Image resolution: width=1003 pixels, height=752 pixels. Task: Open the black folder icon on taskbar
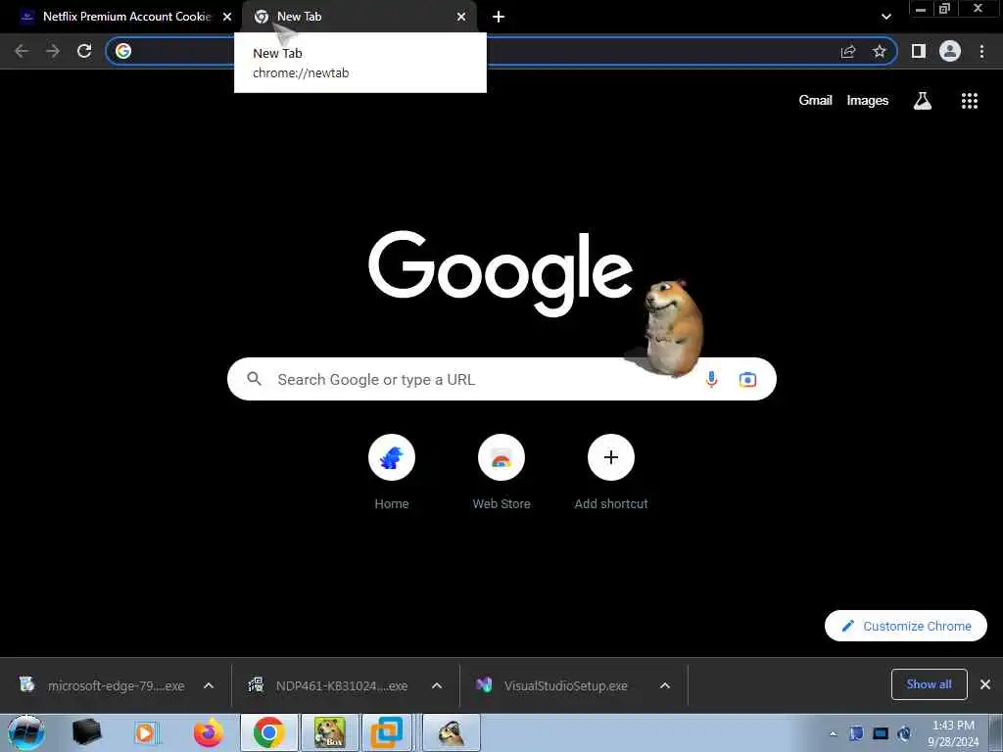(x=86, y=732)
